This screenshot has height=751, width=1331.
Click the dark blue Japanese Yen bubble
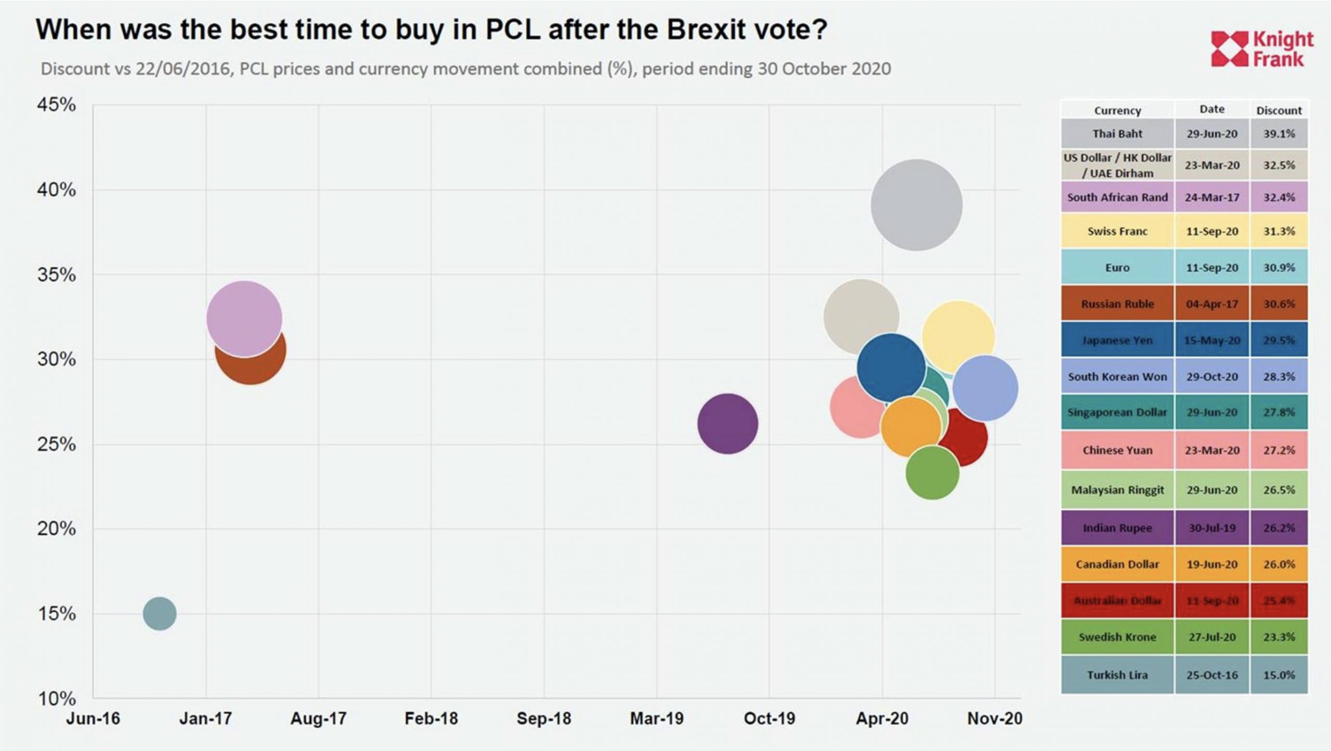[x=890, y=367]
